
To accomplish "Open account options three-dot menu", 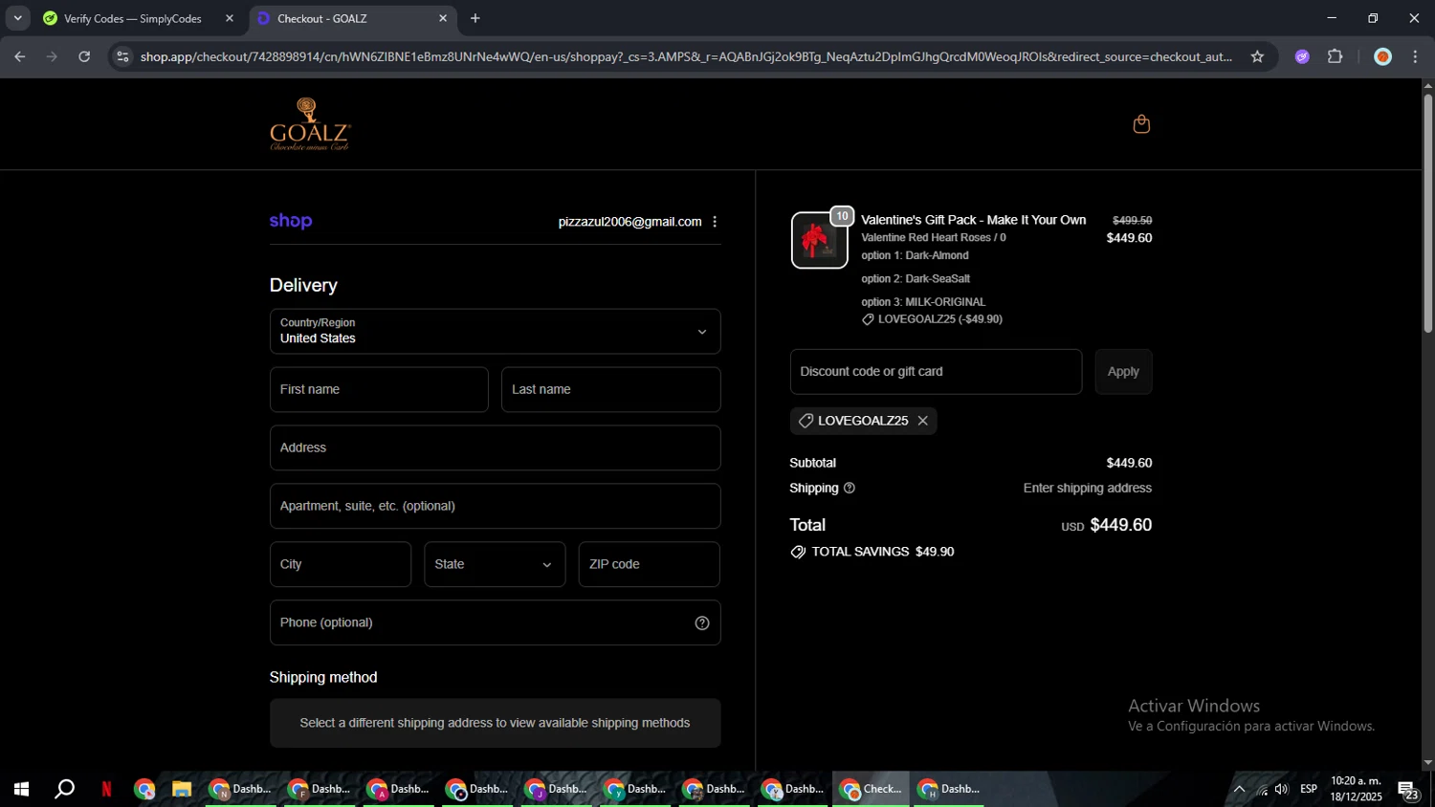I will [715, 222].
